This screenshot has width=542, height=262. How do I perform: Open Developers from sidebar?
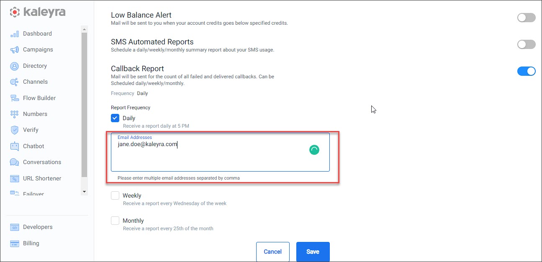(38, 227)
